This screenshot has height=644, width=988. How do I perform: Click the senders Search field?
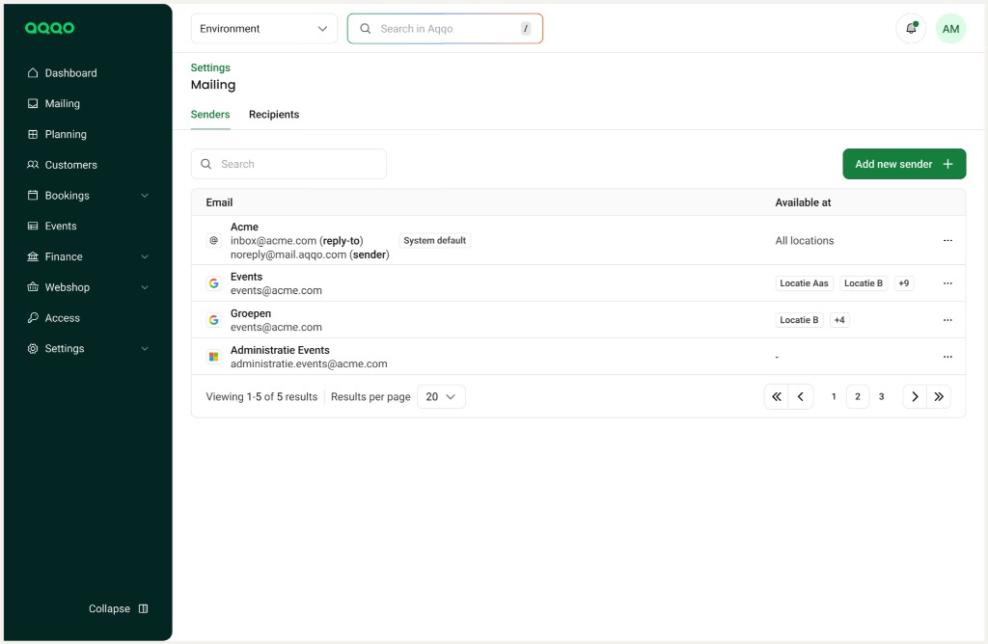(288, 164)
